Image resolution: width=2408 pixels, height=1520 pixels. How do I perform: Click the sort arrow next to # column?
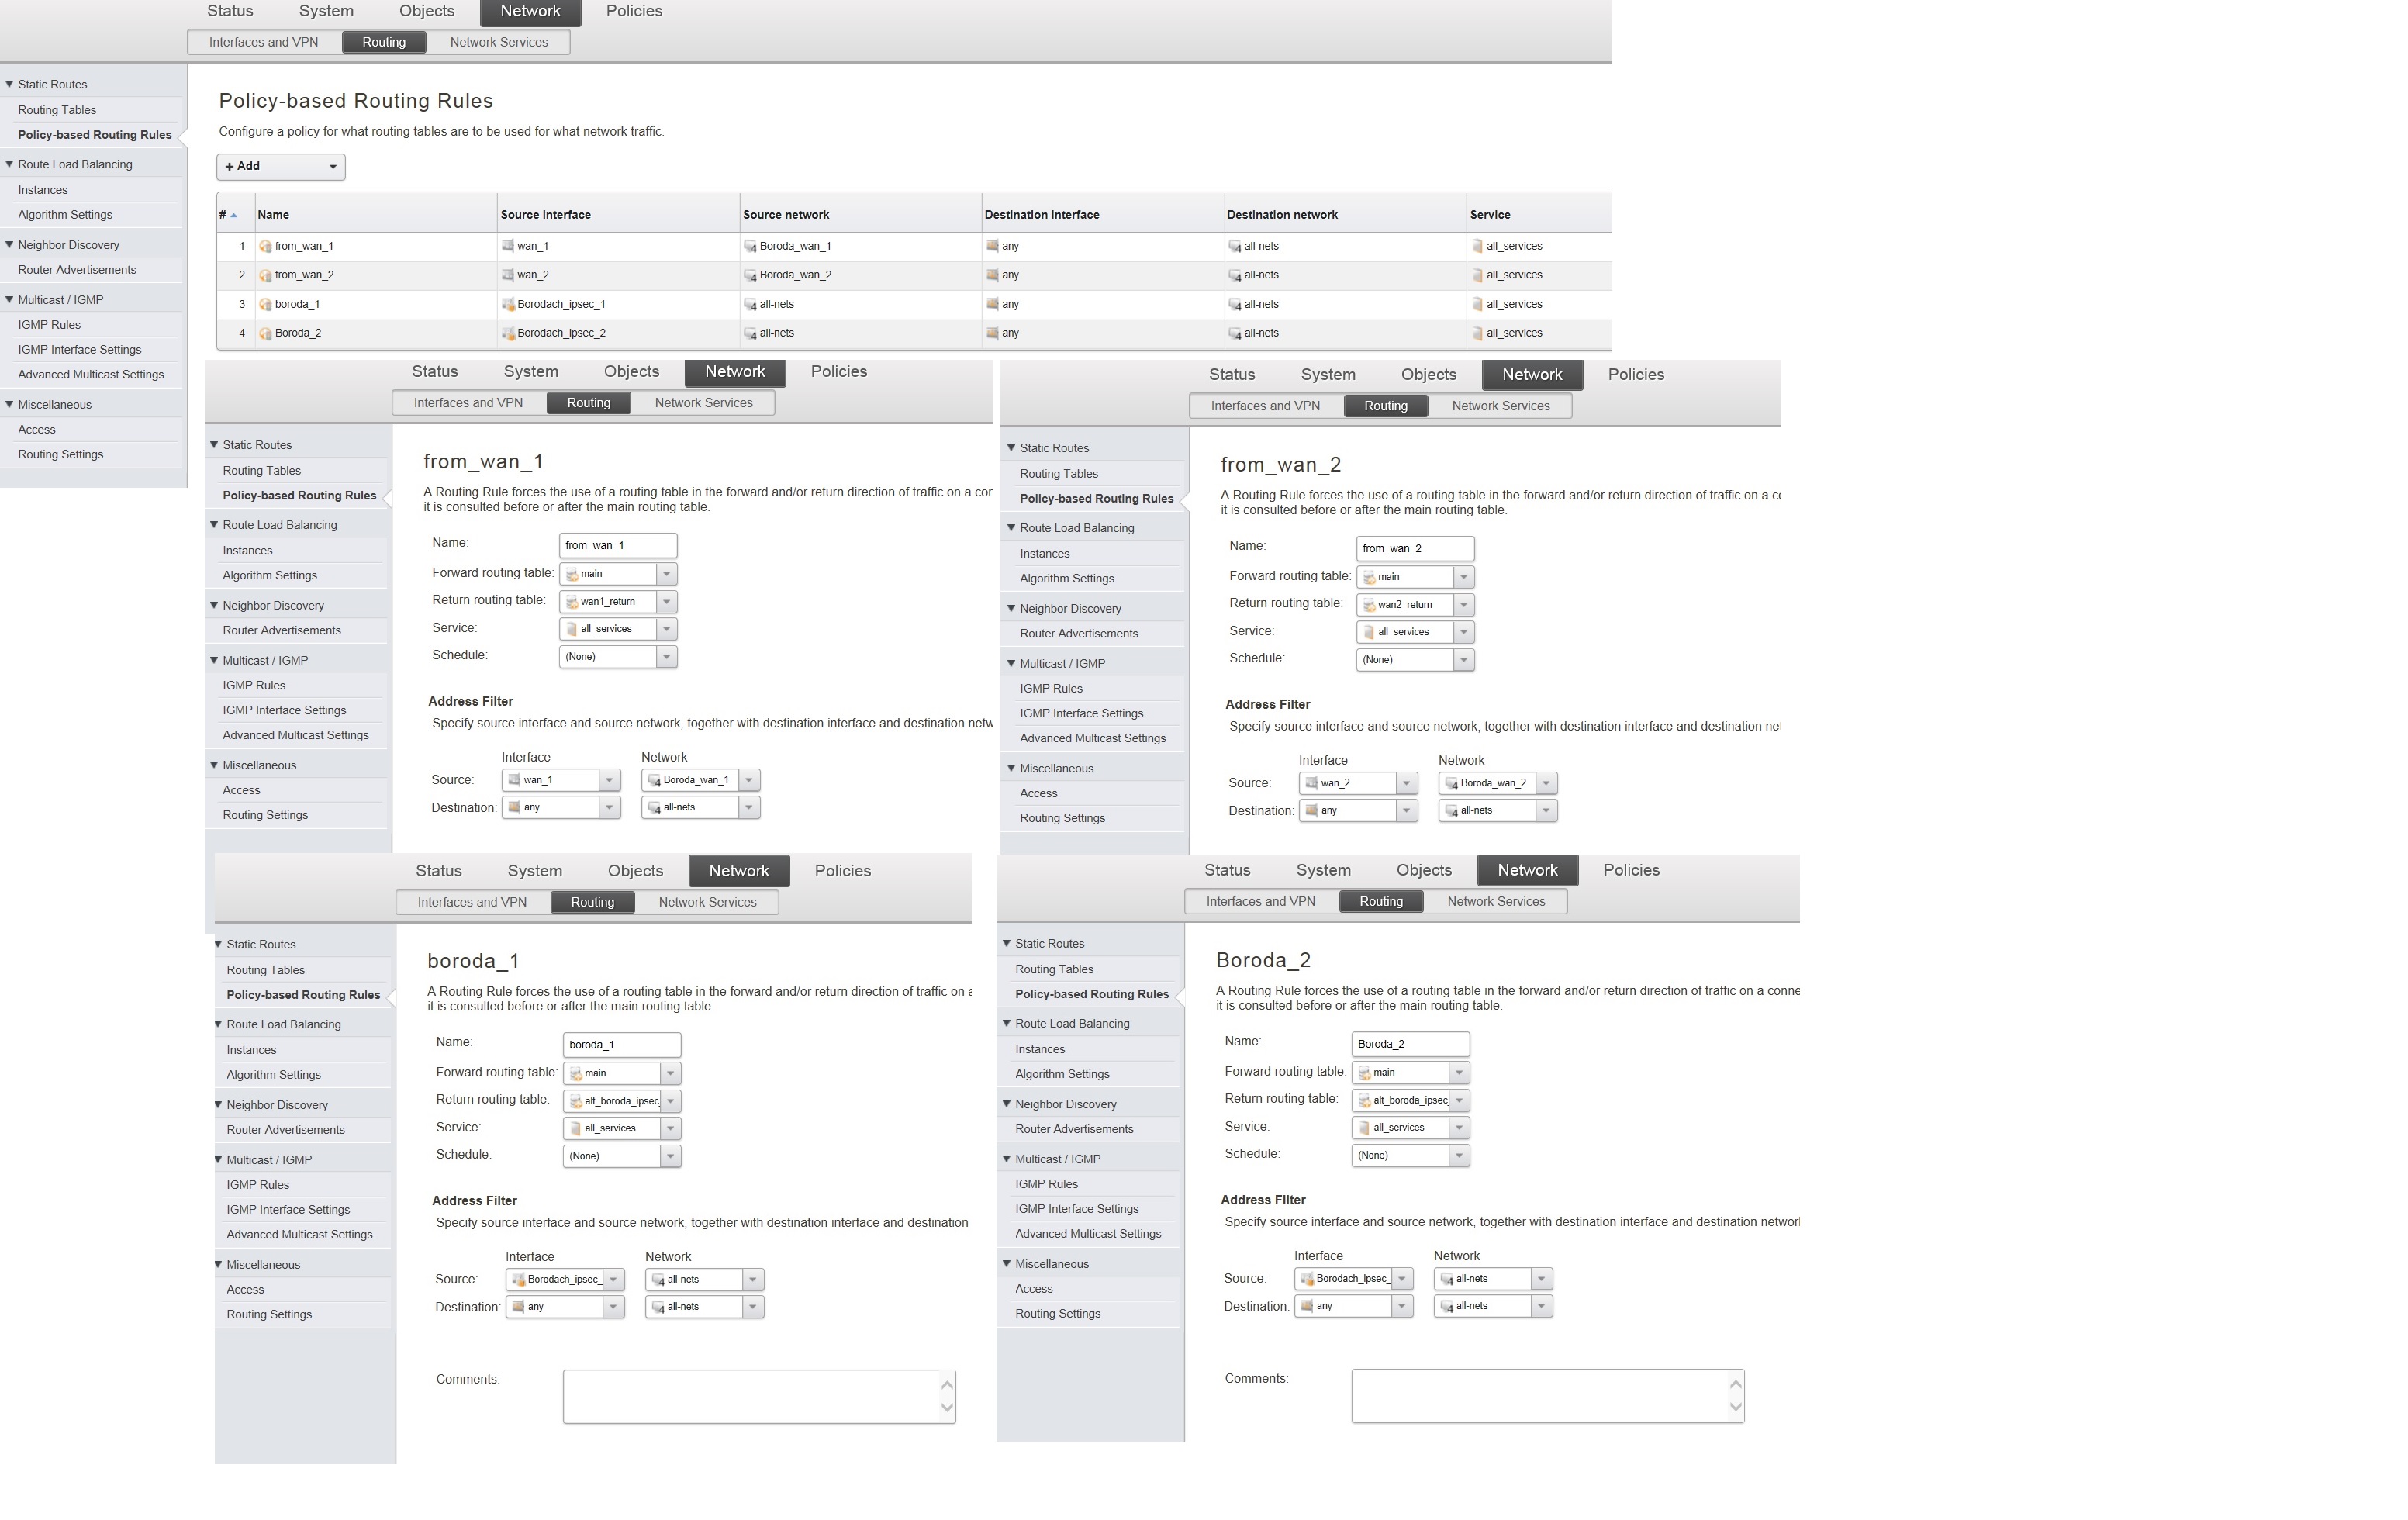[234, 215]
